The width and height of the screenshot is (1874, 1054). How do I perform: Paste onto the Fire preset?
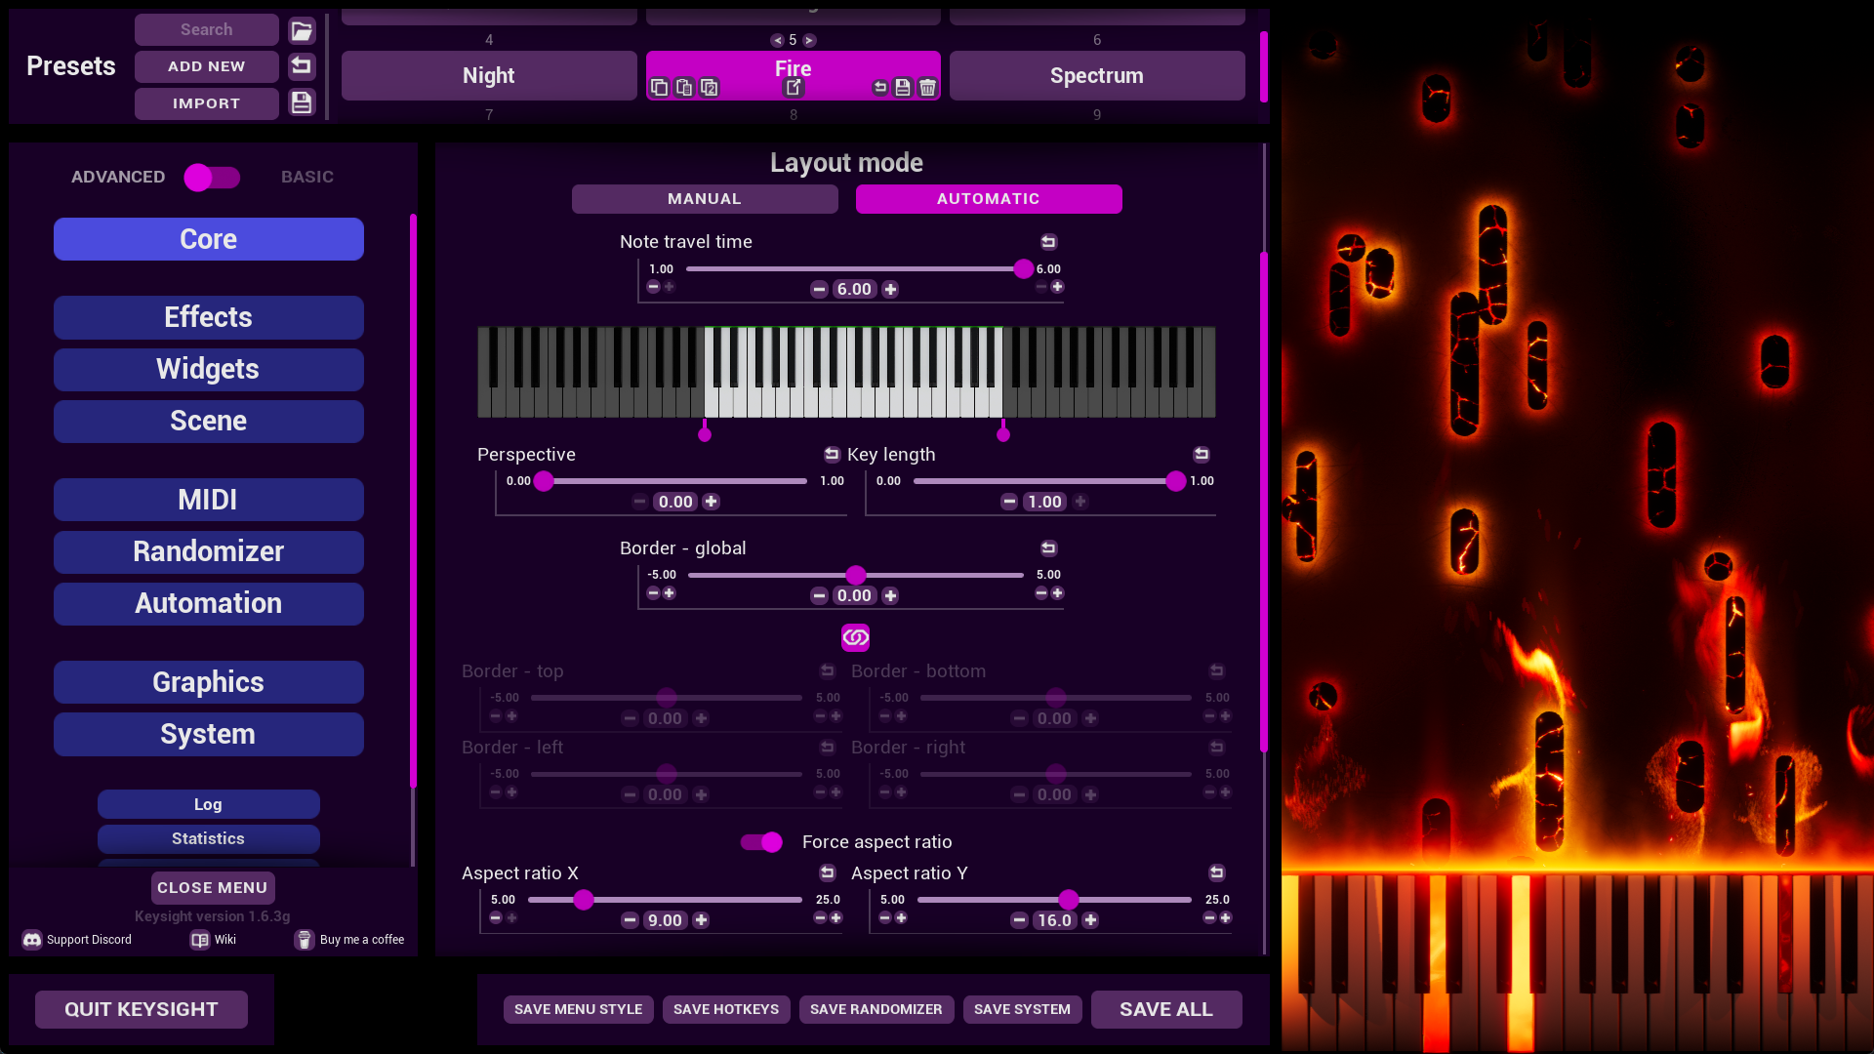pos(684,88)
